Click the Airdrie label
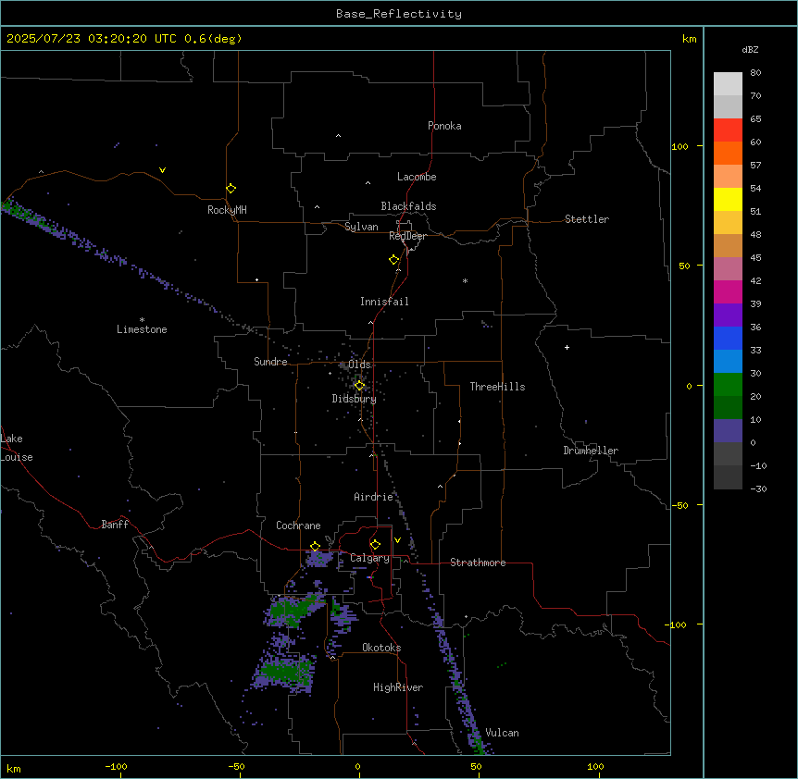This screenshot has width=798, height=779. (374, 497)
